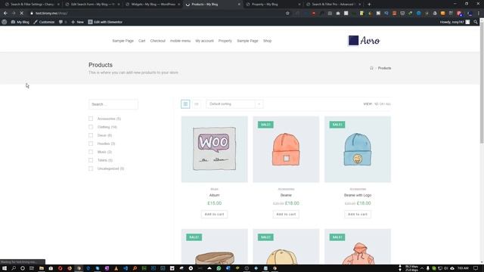The width and height of the screenshot is (484, 272).
Task: Open the Samper Page menu item
Action: point(123,41)
